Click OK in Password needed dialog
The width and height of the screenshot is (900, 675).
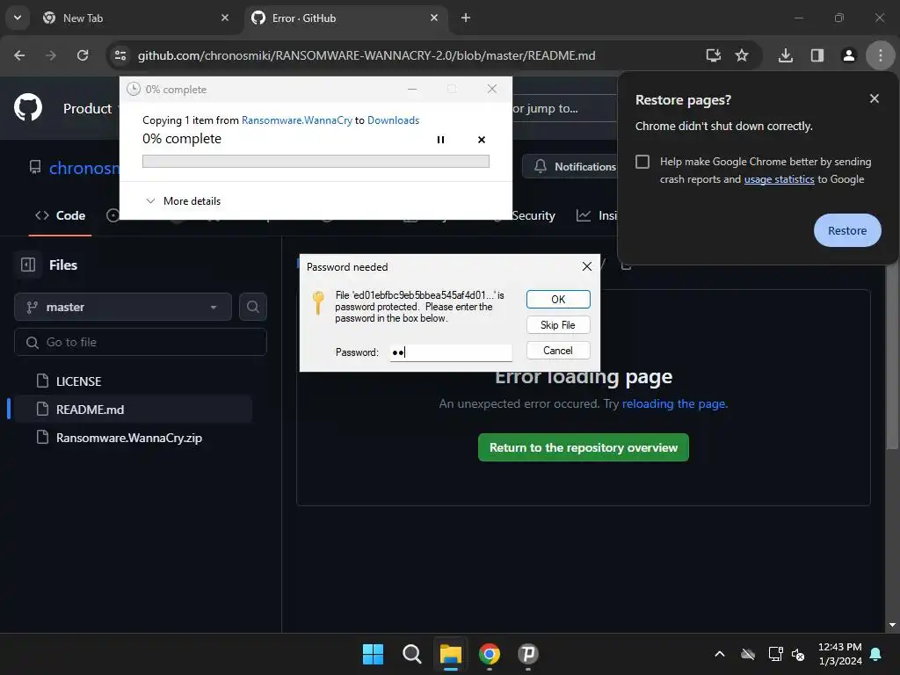click(x=558, y=299)
